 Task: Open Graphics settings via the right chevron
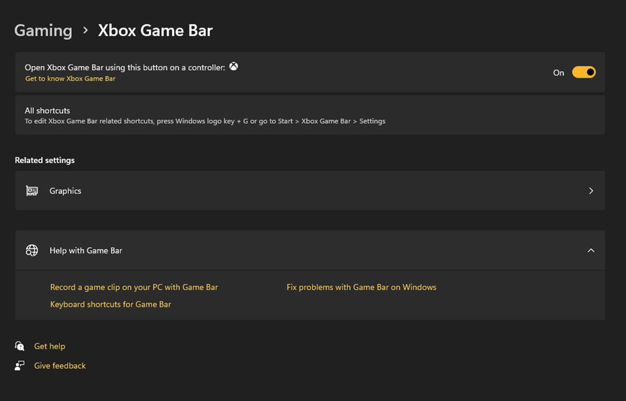click(591, 191)
